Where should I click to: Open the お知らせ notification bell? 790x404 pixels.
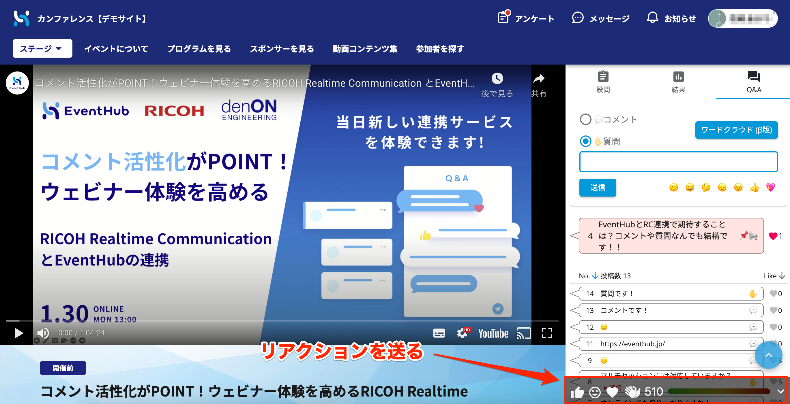coord(652,18)
